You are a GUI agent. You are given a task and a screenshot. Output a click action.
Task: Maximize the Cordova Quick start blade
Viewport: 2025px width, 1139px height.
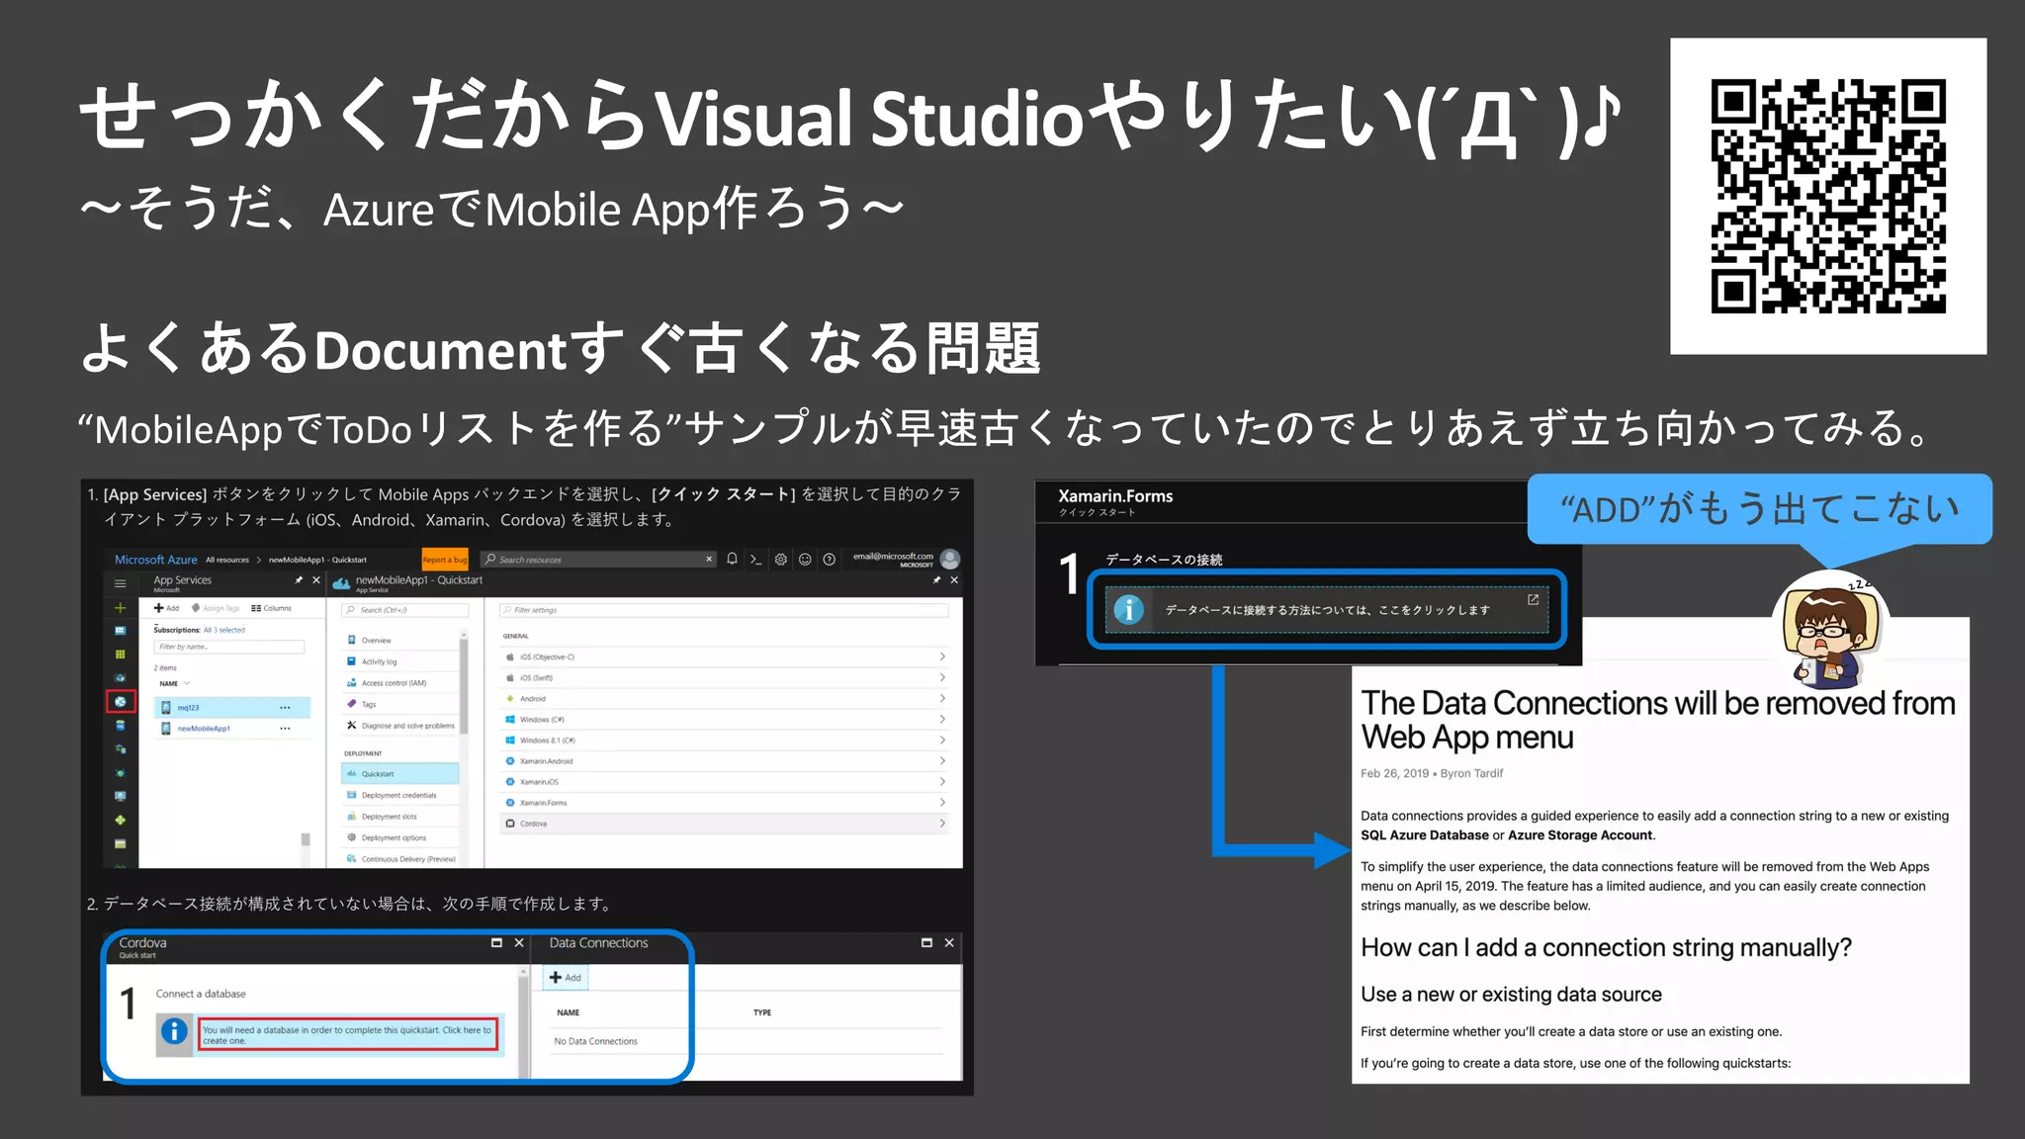[x=496, y=943]
